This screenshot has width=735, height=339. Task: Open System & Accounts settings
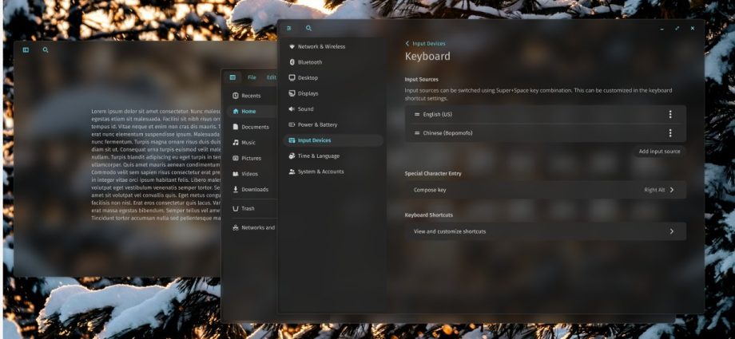(333, 171)
